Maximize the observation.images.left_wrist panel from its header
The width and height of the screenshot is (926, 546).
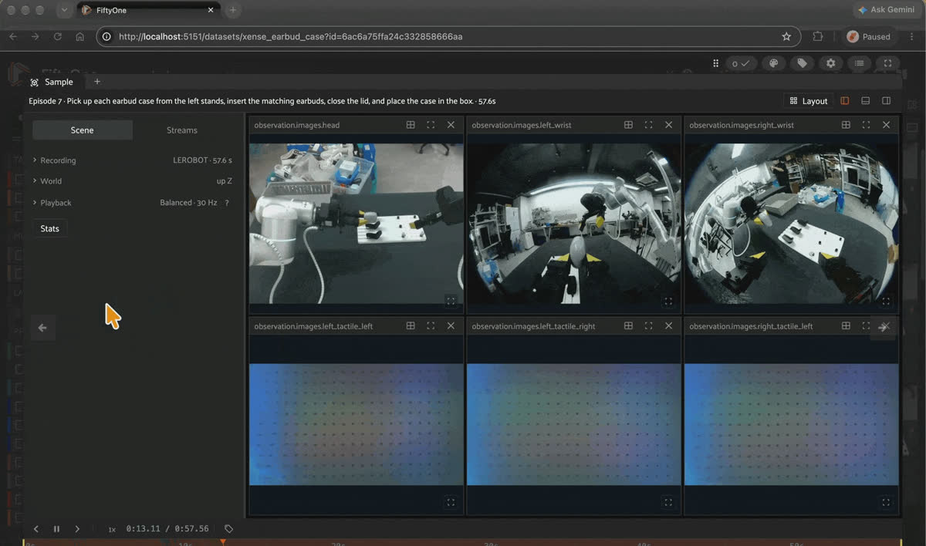point(648,125)
